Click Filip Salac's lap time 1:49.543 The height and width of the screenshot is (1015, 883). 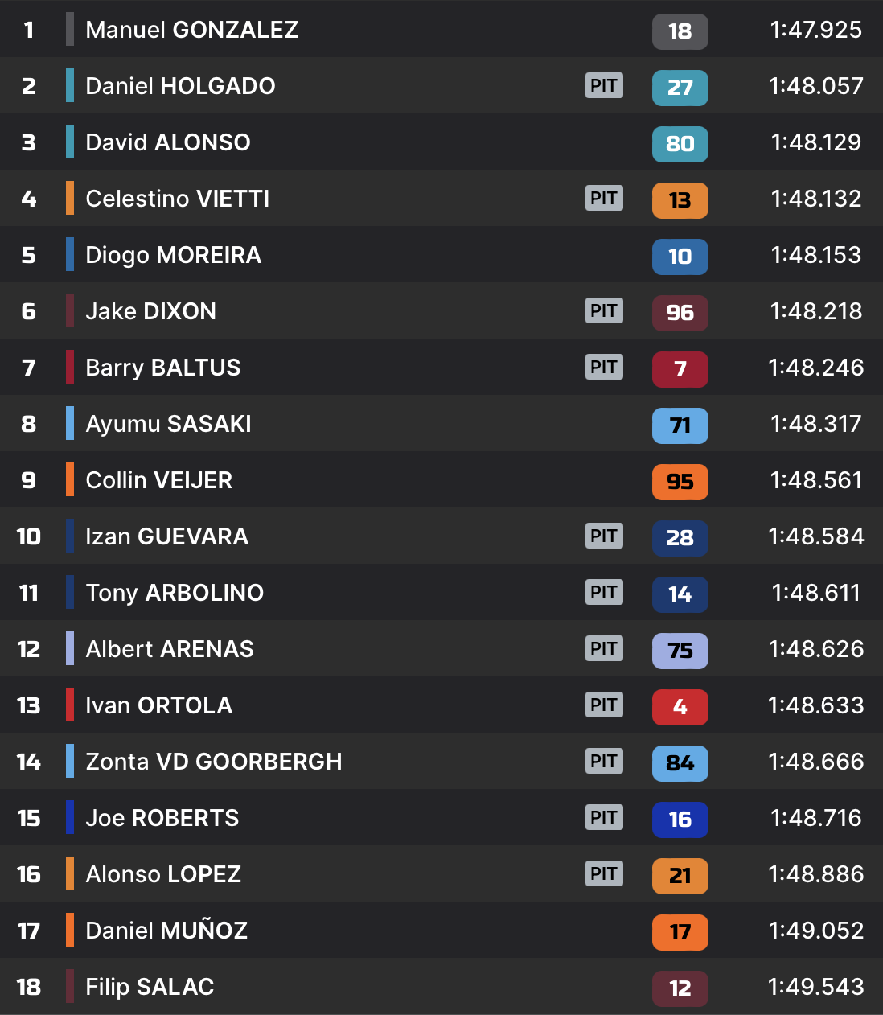[815, 987]
